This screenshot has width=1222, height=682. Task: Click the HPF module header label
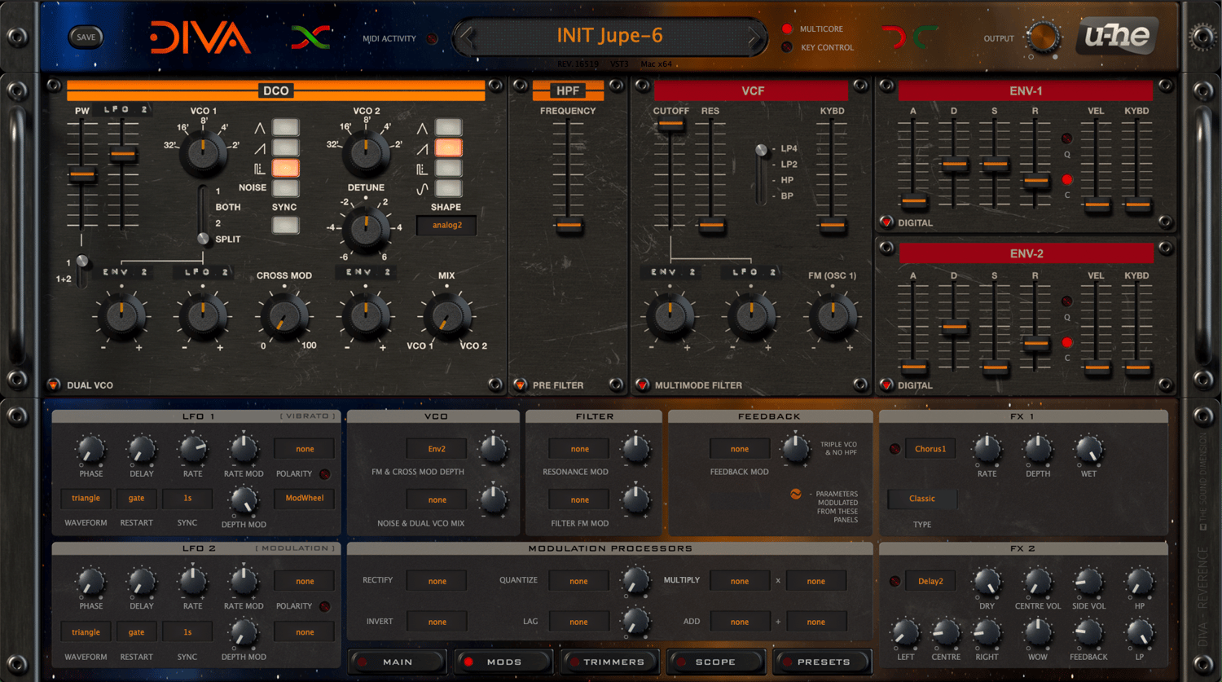pyautogui.click(x=568, y=90)
